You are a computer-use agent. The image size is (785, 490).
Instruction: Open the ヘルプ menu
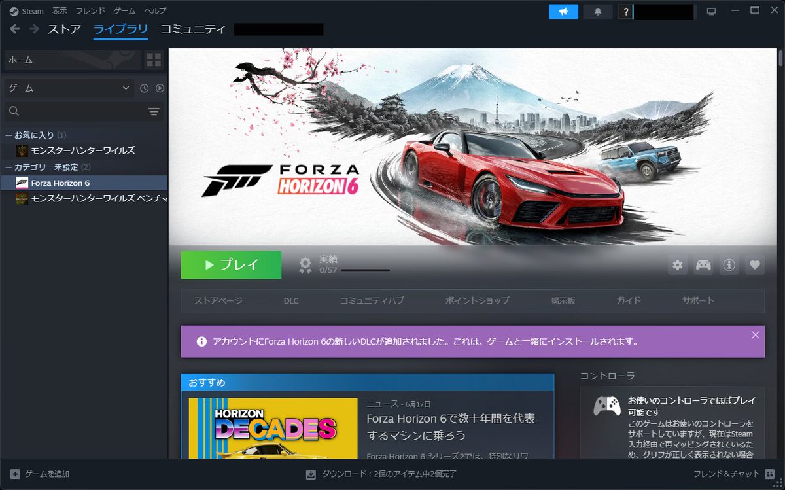[155, 11]
